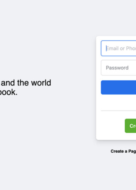
Task: Click into the Password field
Action: click(119, 68)
